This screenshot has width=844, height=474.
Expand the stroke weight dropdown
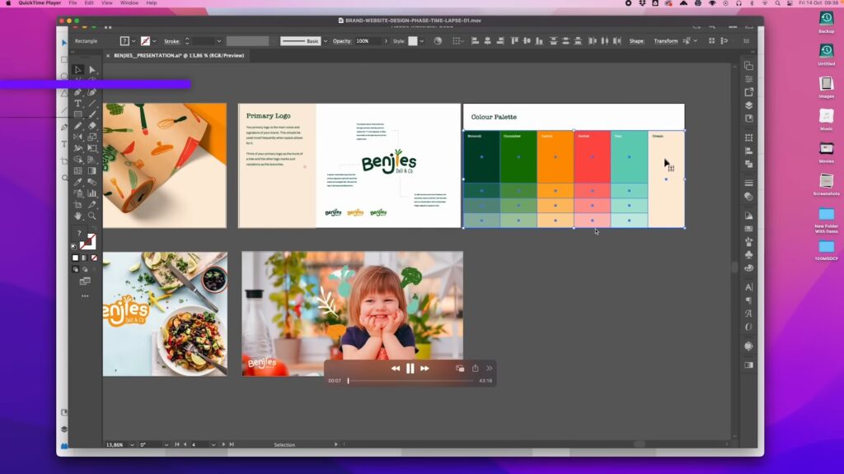[x=219, y=41]
